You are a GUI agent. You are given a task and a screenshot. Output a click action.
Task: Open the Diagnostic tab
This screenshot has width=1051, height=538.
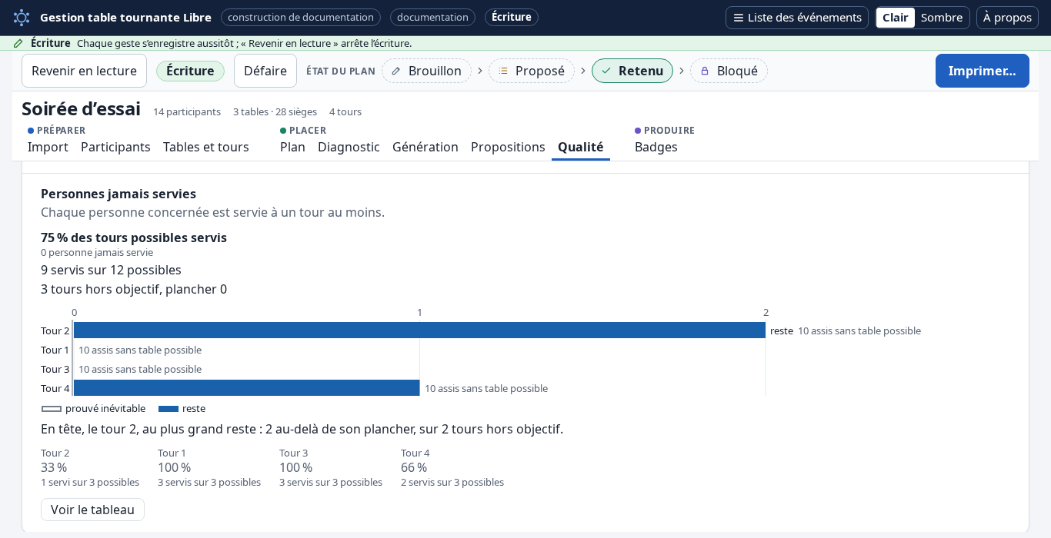[349, 147]
